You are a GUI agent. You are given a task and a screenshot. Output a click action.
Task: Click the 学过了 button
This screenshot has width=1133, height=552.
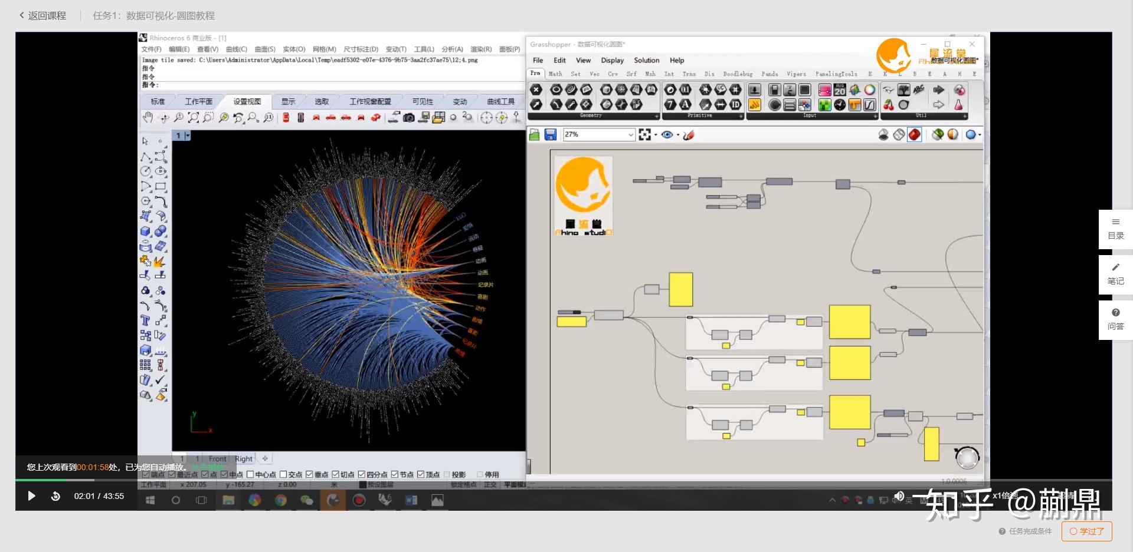point(1087,531)
